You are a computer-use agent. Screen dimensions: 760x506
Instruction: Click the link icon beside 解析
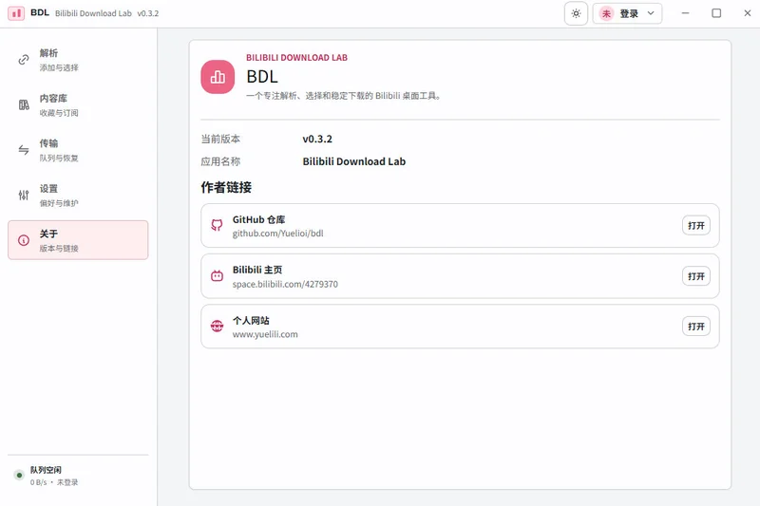coord(24,60)
